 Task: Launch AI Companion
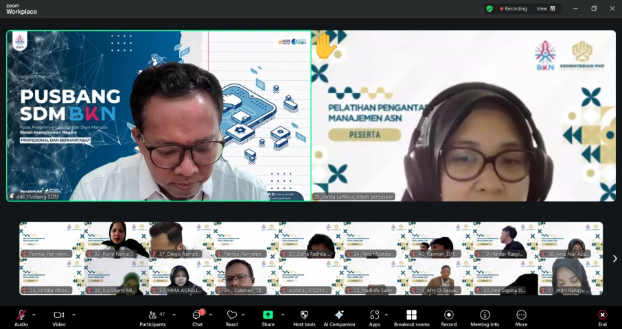[x=339, y=315]
